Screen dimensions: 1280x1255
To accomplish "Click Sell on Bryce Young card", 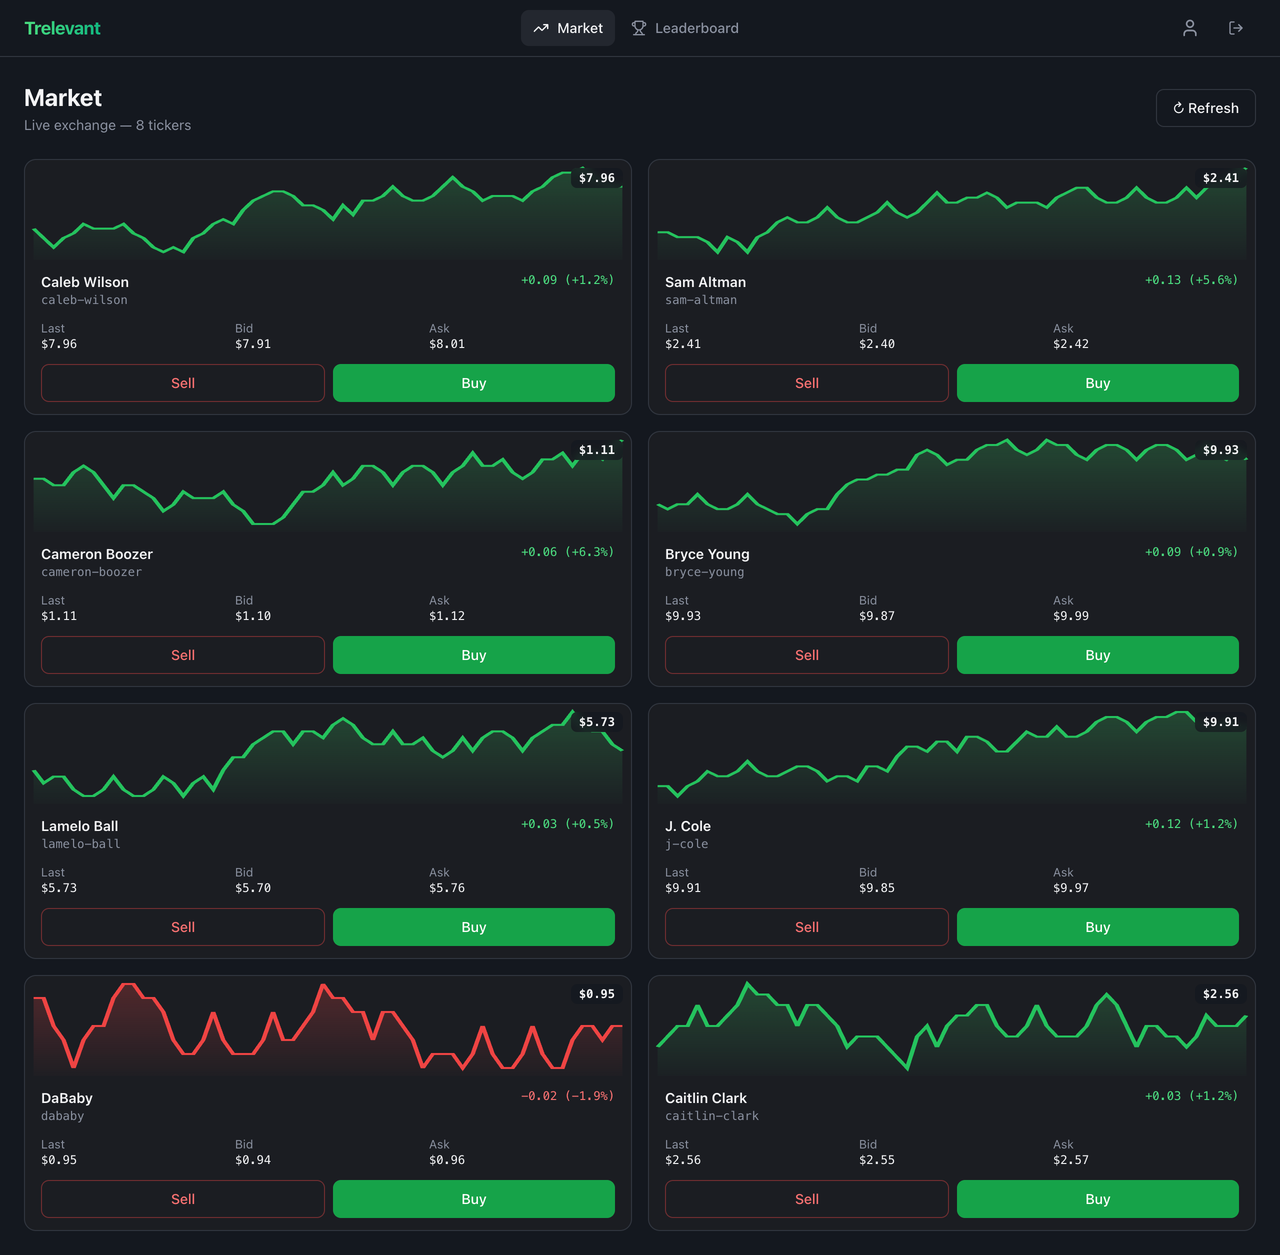I will point(806,655).
